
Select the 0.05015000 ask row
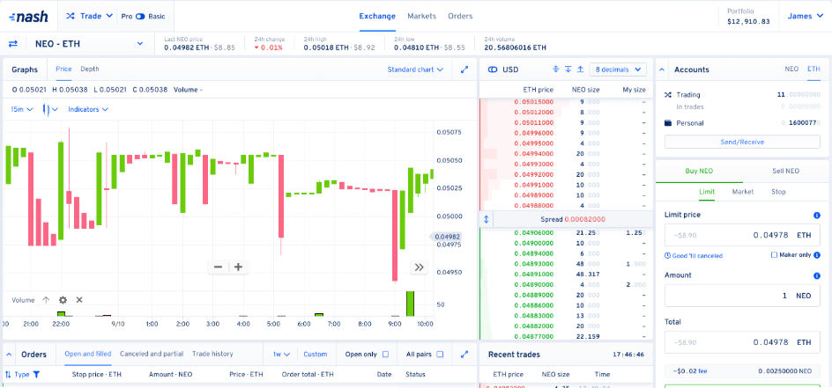click(566, 102)
